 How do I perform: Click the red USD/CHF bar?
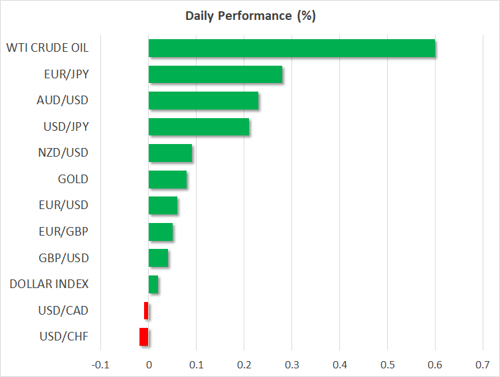pyautogui.click(x=143, y=337)
